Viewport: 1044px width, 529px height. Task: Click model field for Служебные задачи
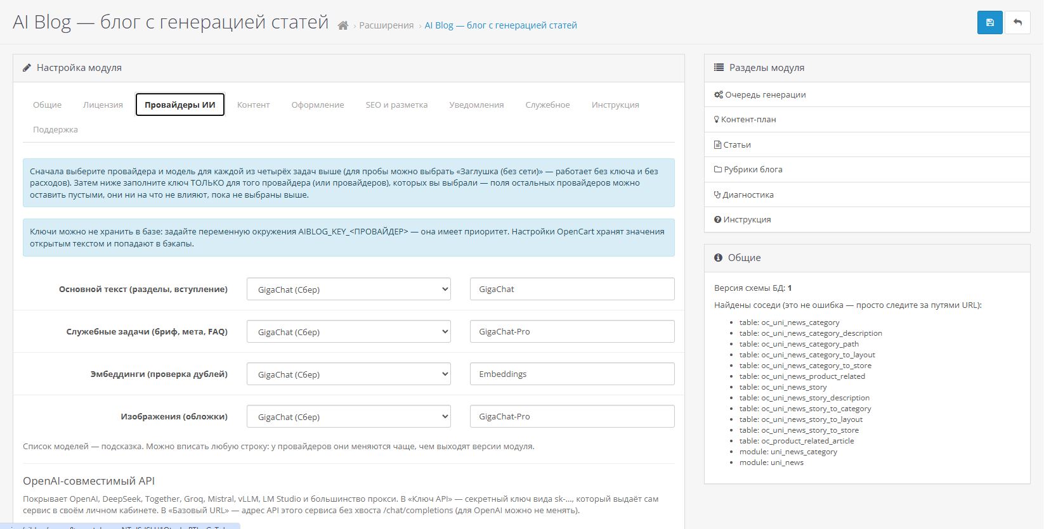pyautogui.click(x=572, y=331)
